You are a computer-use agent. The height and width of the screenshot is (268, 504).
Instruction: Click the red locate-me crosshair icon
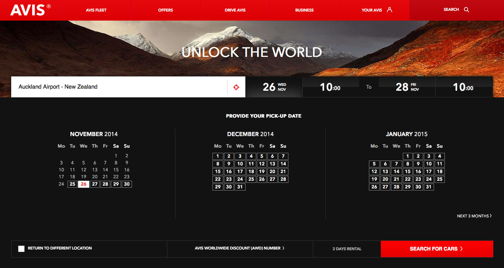pos(236,87)
